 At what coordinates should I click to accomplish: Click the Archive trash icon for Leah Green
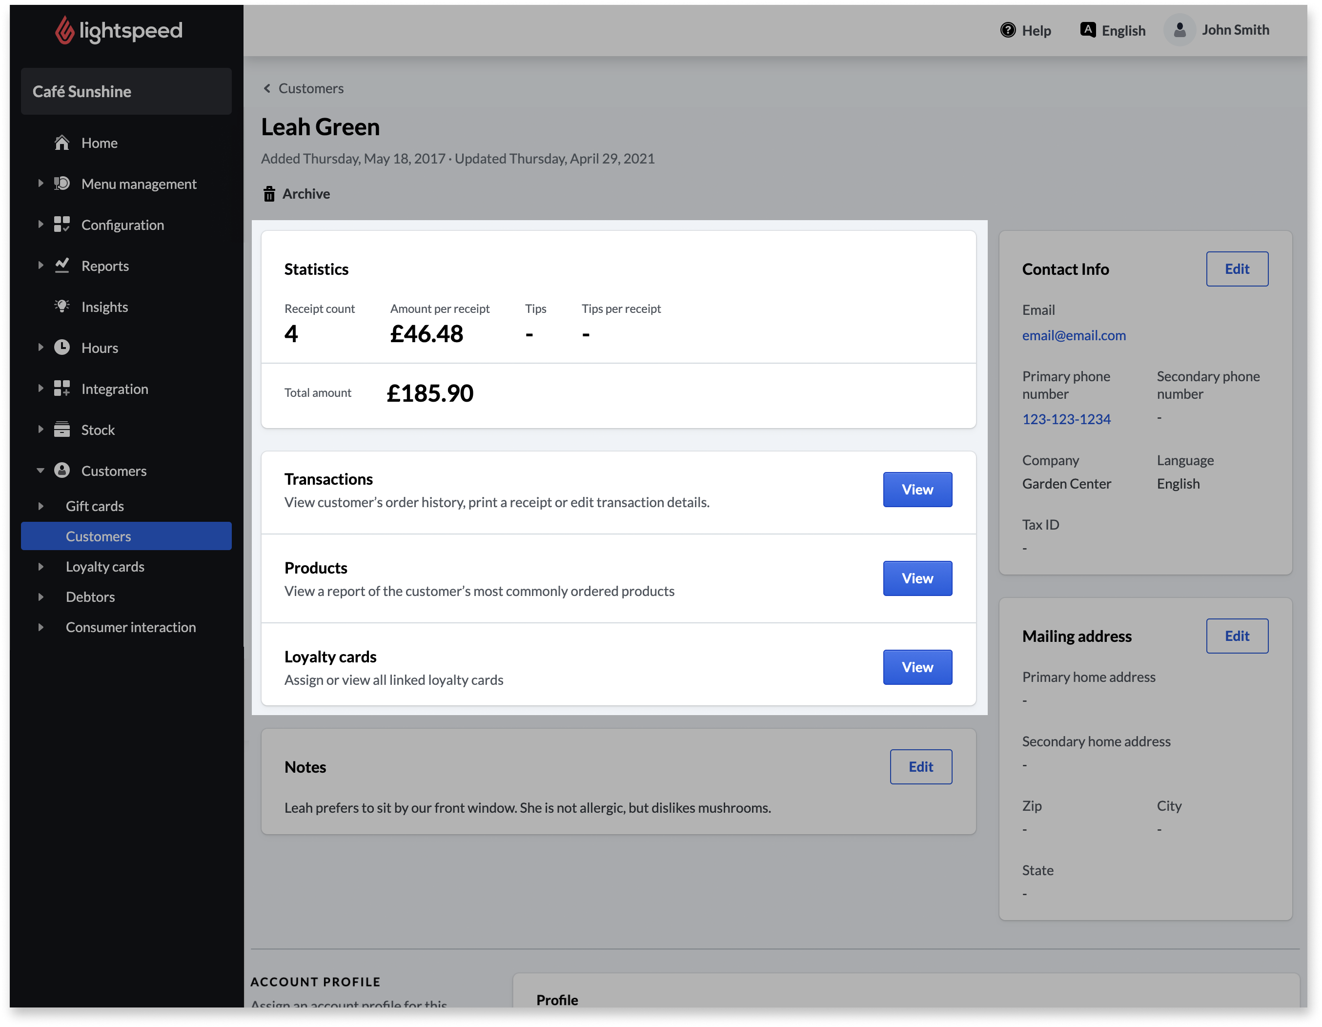pos(268,193)
